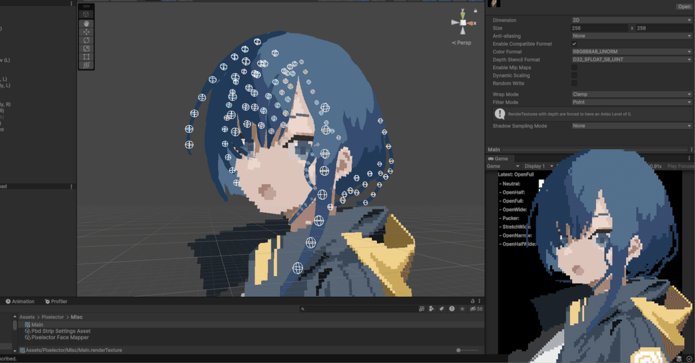Switch to the Profiler tab

[x=56, y=301]
